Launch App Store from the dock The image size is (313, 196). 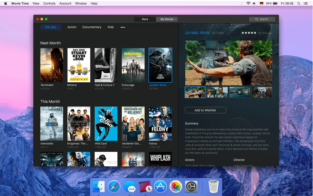160,186
